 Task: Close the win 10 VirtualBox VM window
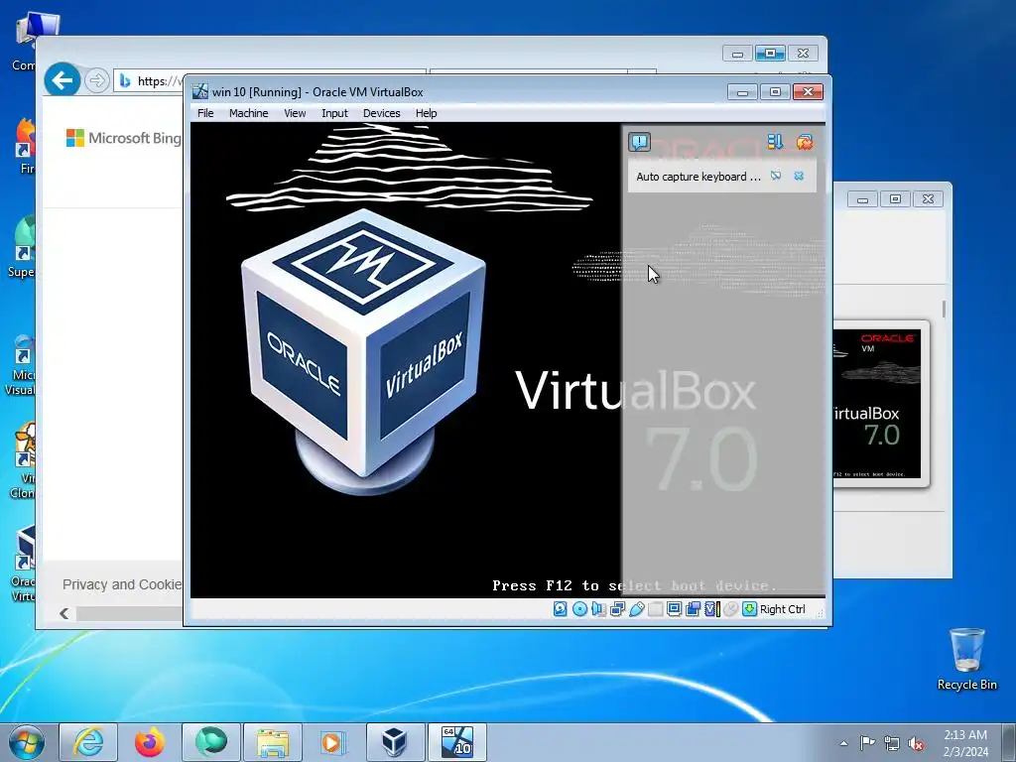[x=808, y=92]
